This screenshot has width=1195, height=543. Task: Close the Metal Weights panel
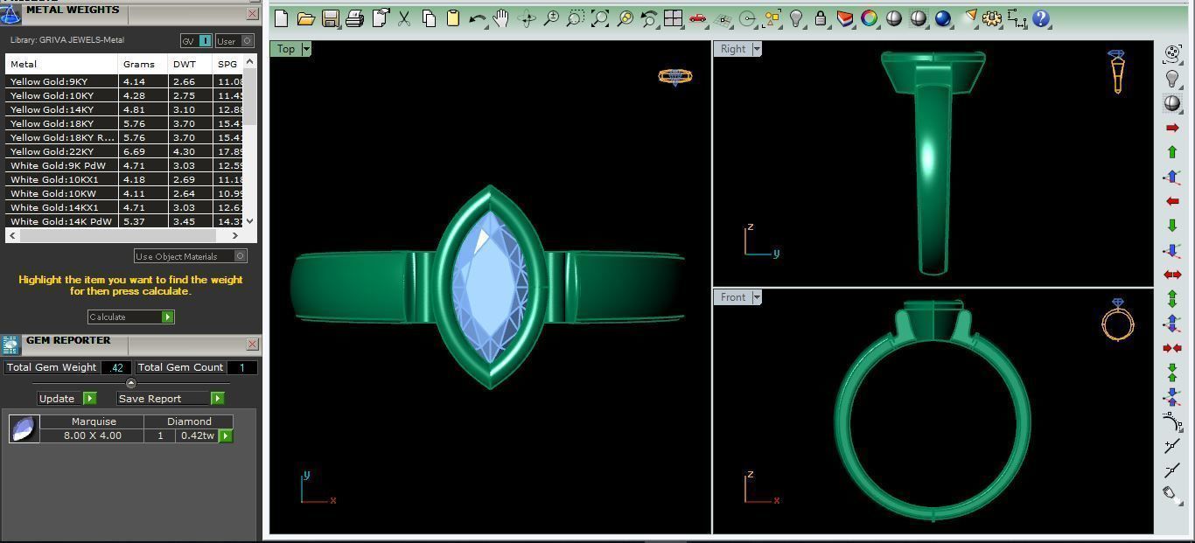[252, 14]
